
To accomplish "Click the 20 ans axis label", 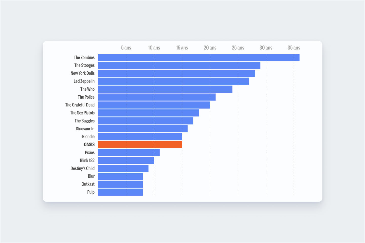I will point(210,48).
